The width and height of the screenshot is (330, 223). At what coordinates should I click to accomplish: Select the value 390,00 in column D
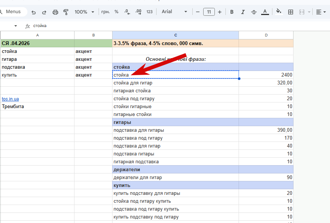[x=266, y=130]
